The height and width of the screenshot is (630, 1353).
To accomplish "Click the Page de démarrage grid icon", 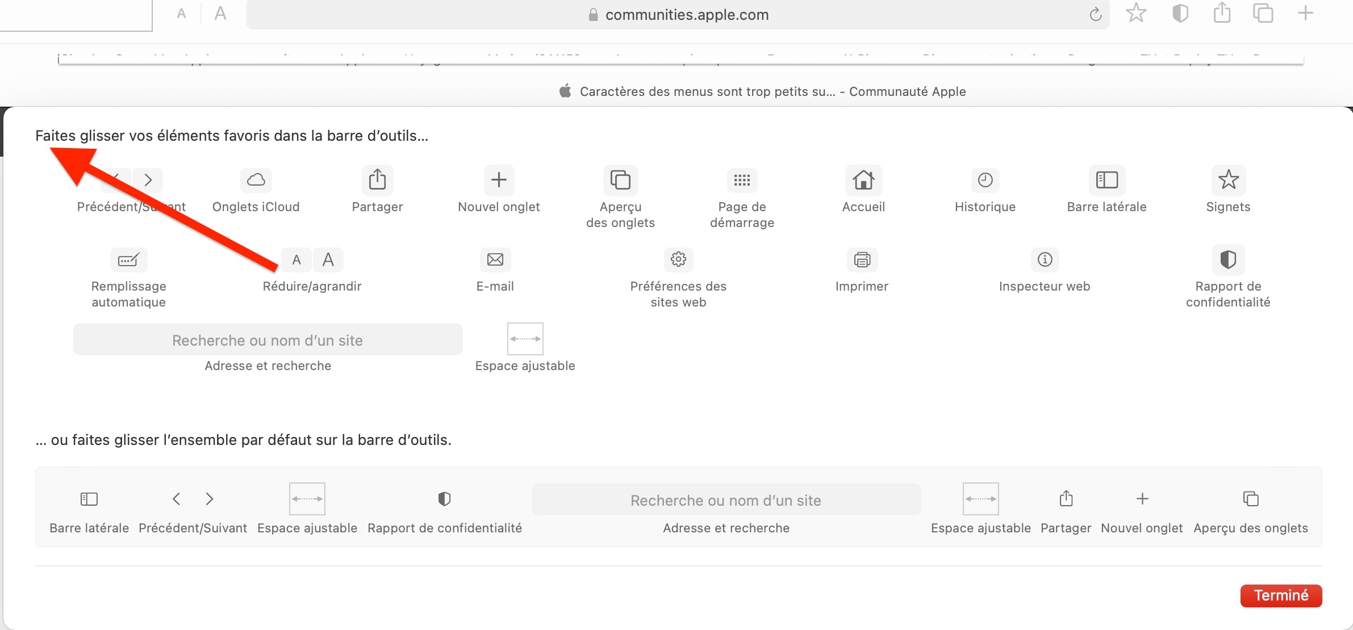I will click(x=742, y=180).
